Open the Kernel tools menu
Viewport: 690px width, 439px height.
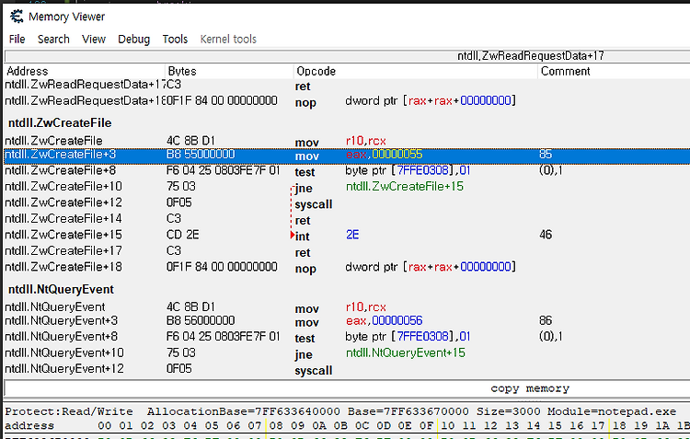coord(228,40)
